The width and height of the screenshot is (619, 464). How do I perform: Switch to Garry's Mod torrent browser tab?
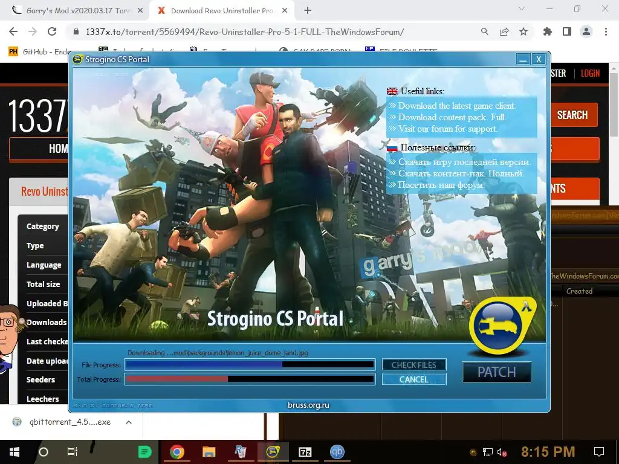pyautogui.click(x=77, y=11)
